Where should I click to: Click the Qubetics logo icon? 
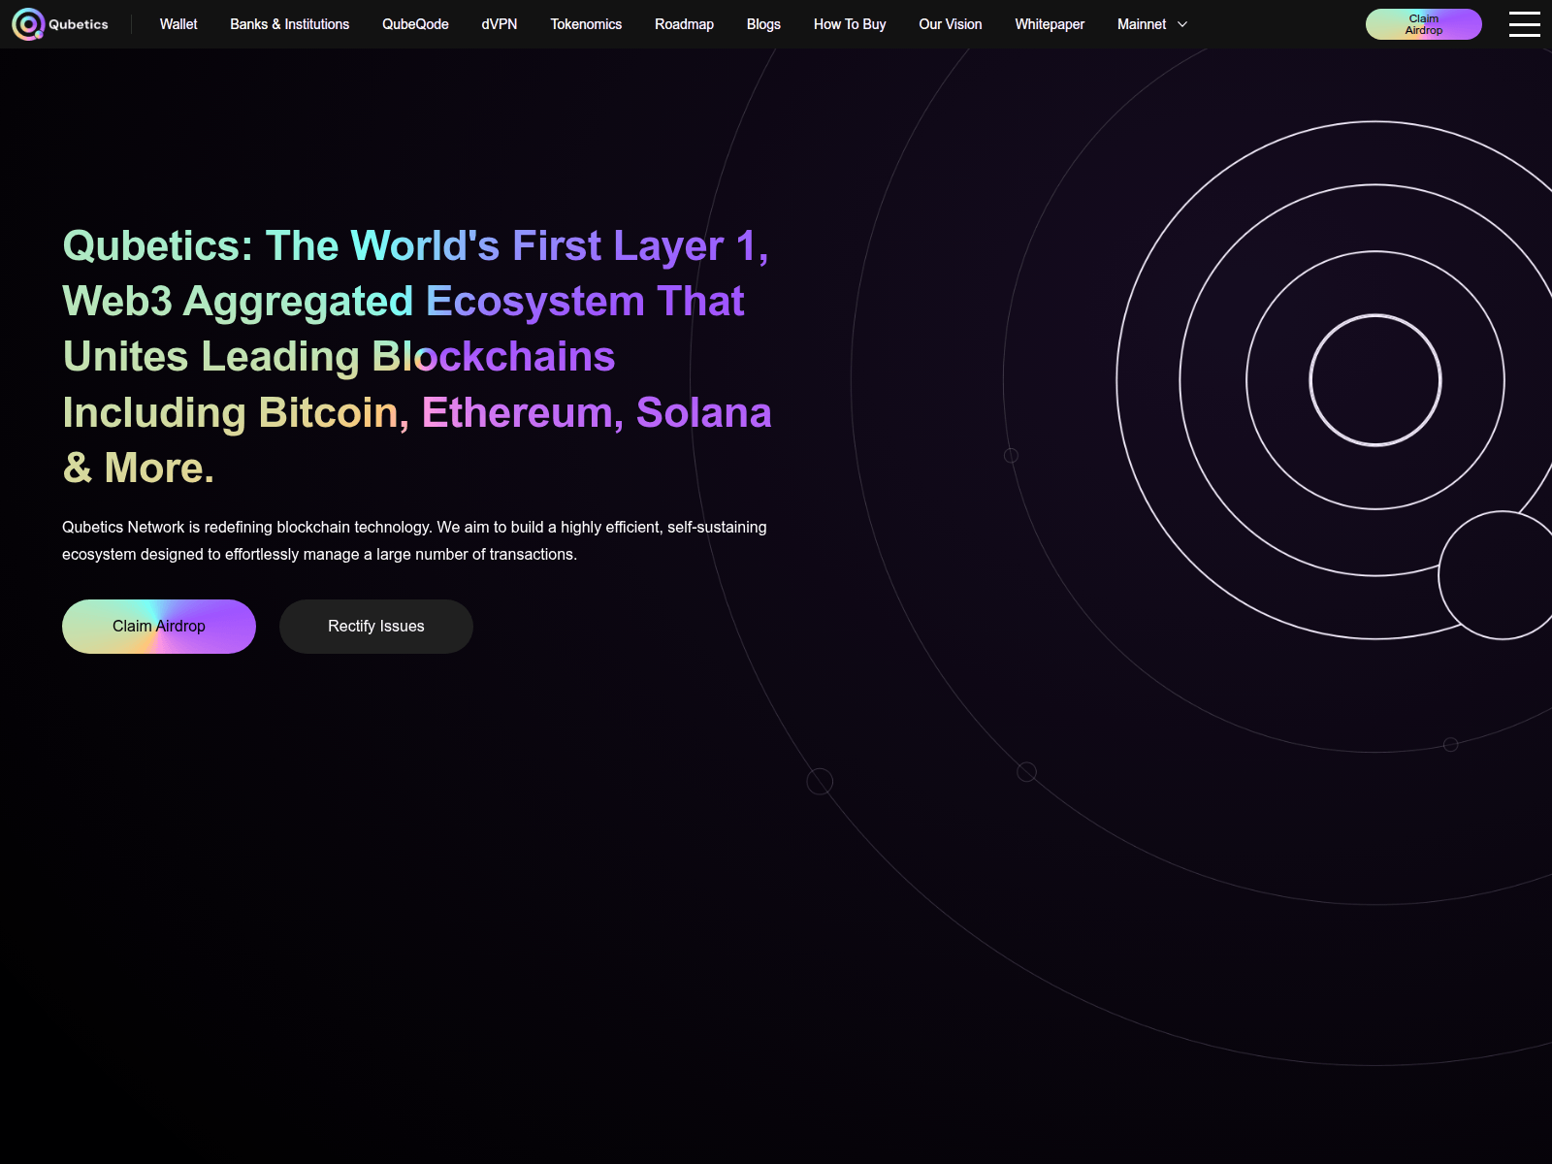point(28,24)
